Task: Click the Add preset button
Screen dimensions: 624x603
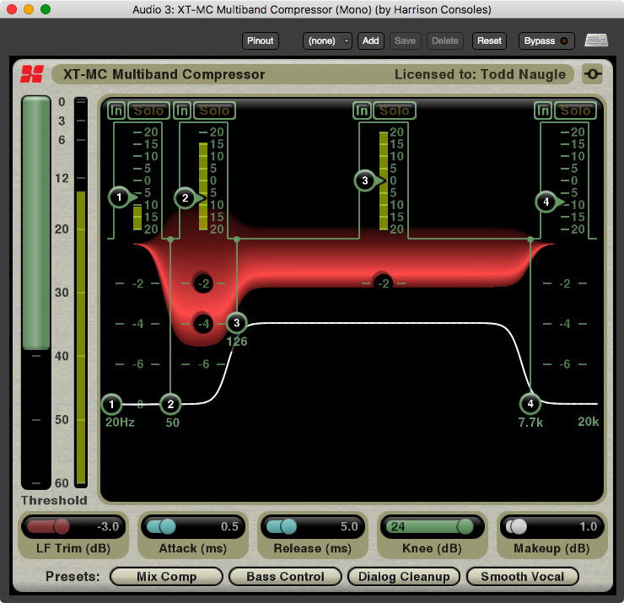Action: pos(370,40)
